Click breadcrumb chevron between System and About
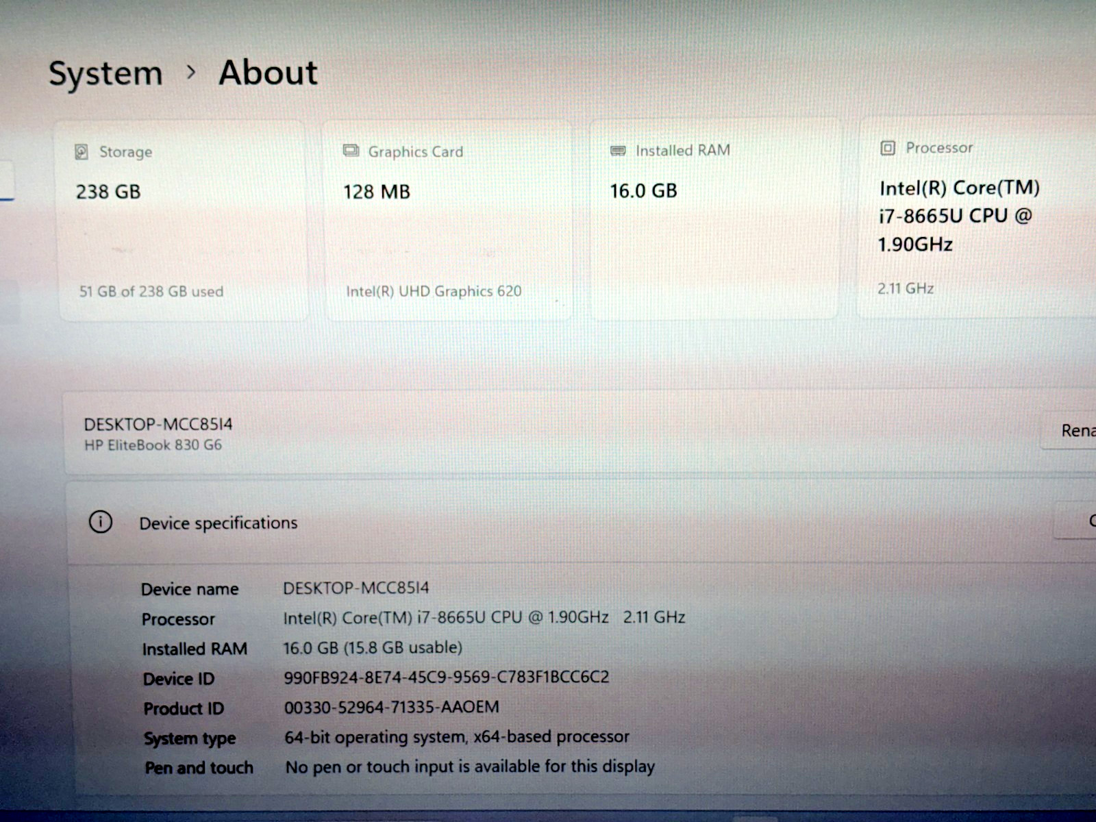Viewport: 1096px width, 822px height. pos(191,72)
